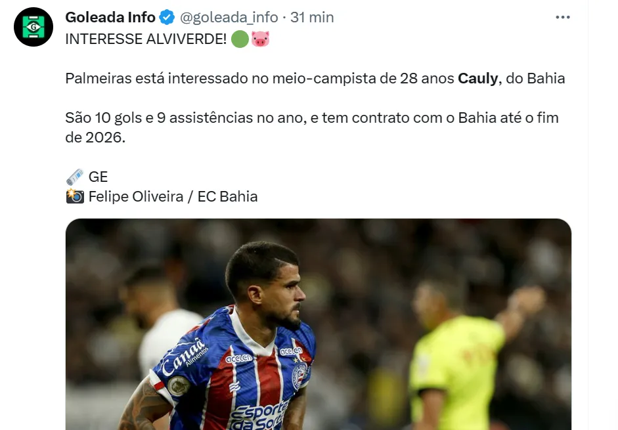Click the pig face emoji
This screenshot has width=618, height=430.
tap(261, 39)
